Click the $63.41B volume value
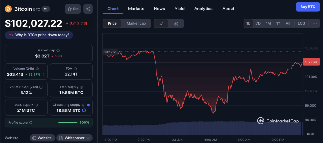 [15, 74]
